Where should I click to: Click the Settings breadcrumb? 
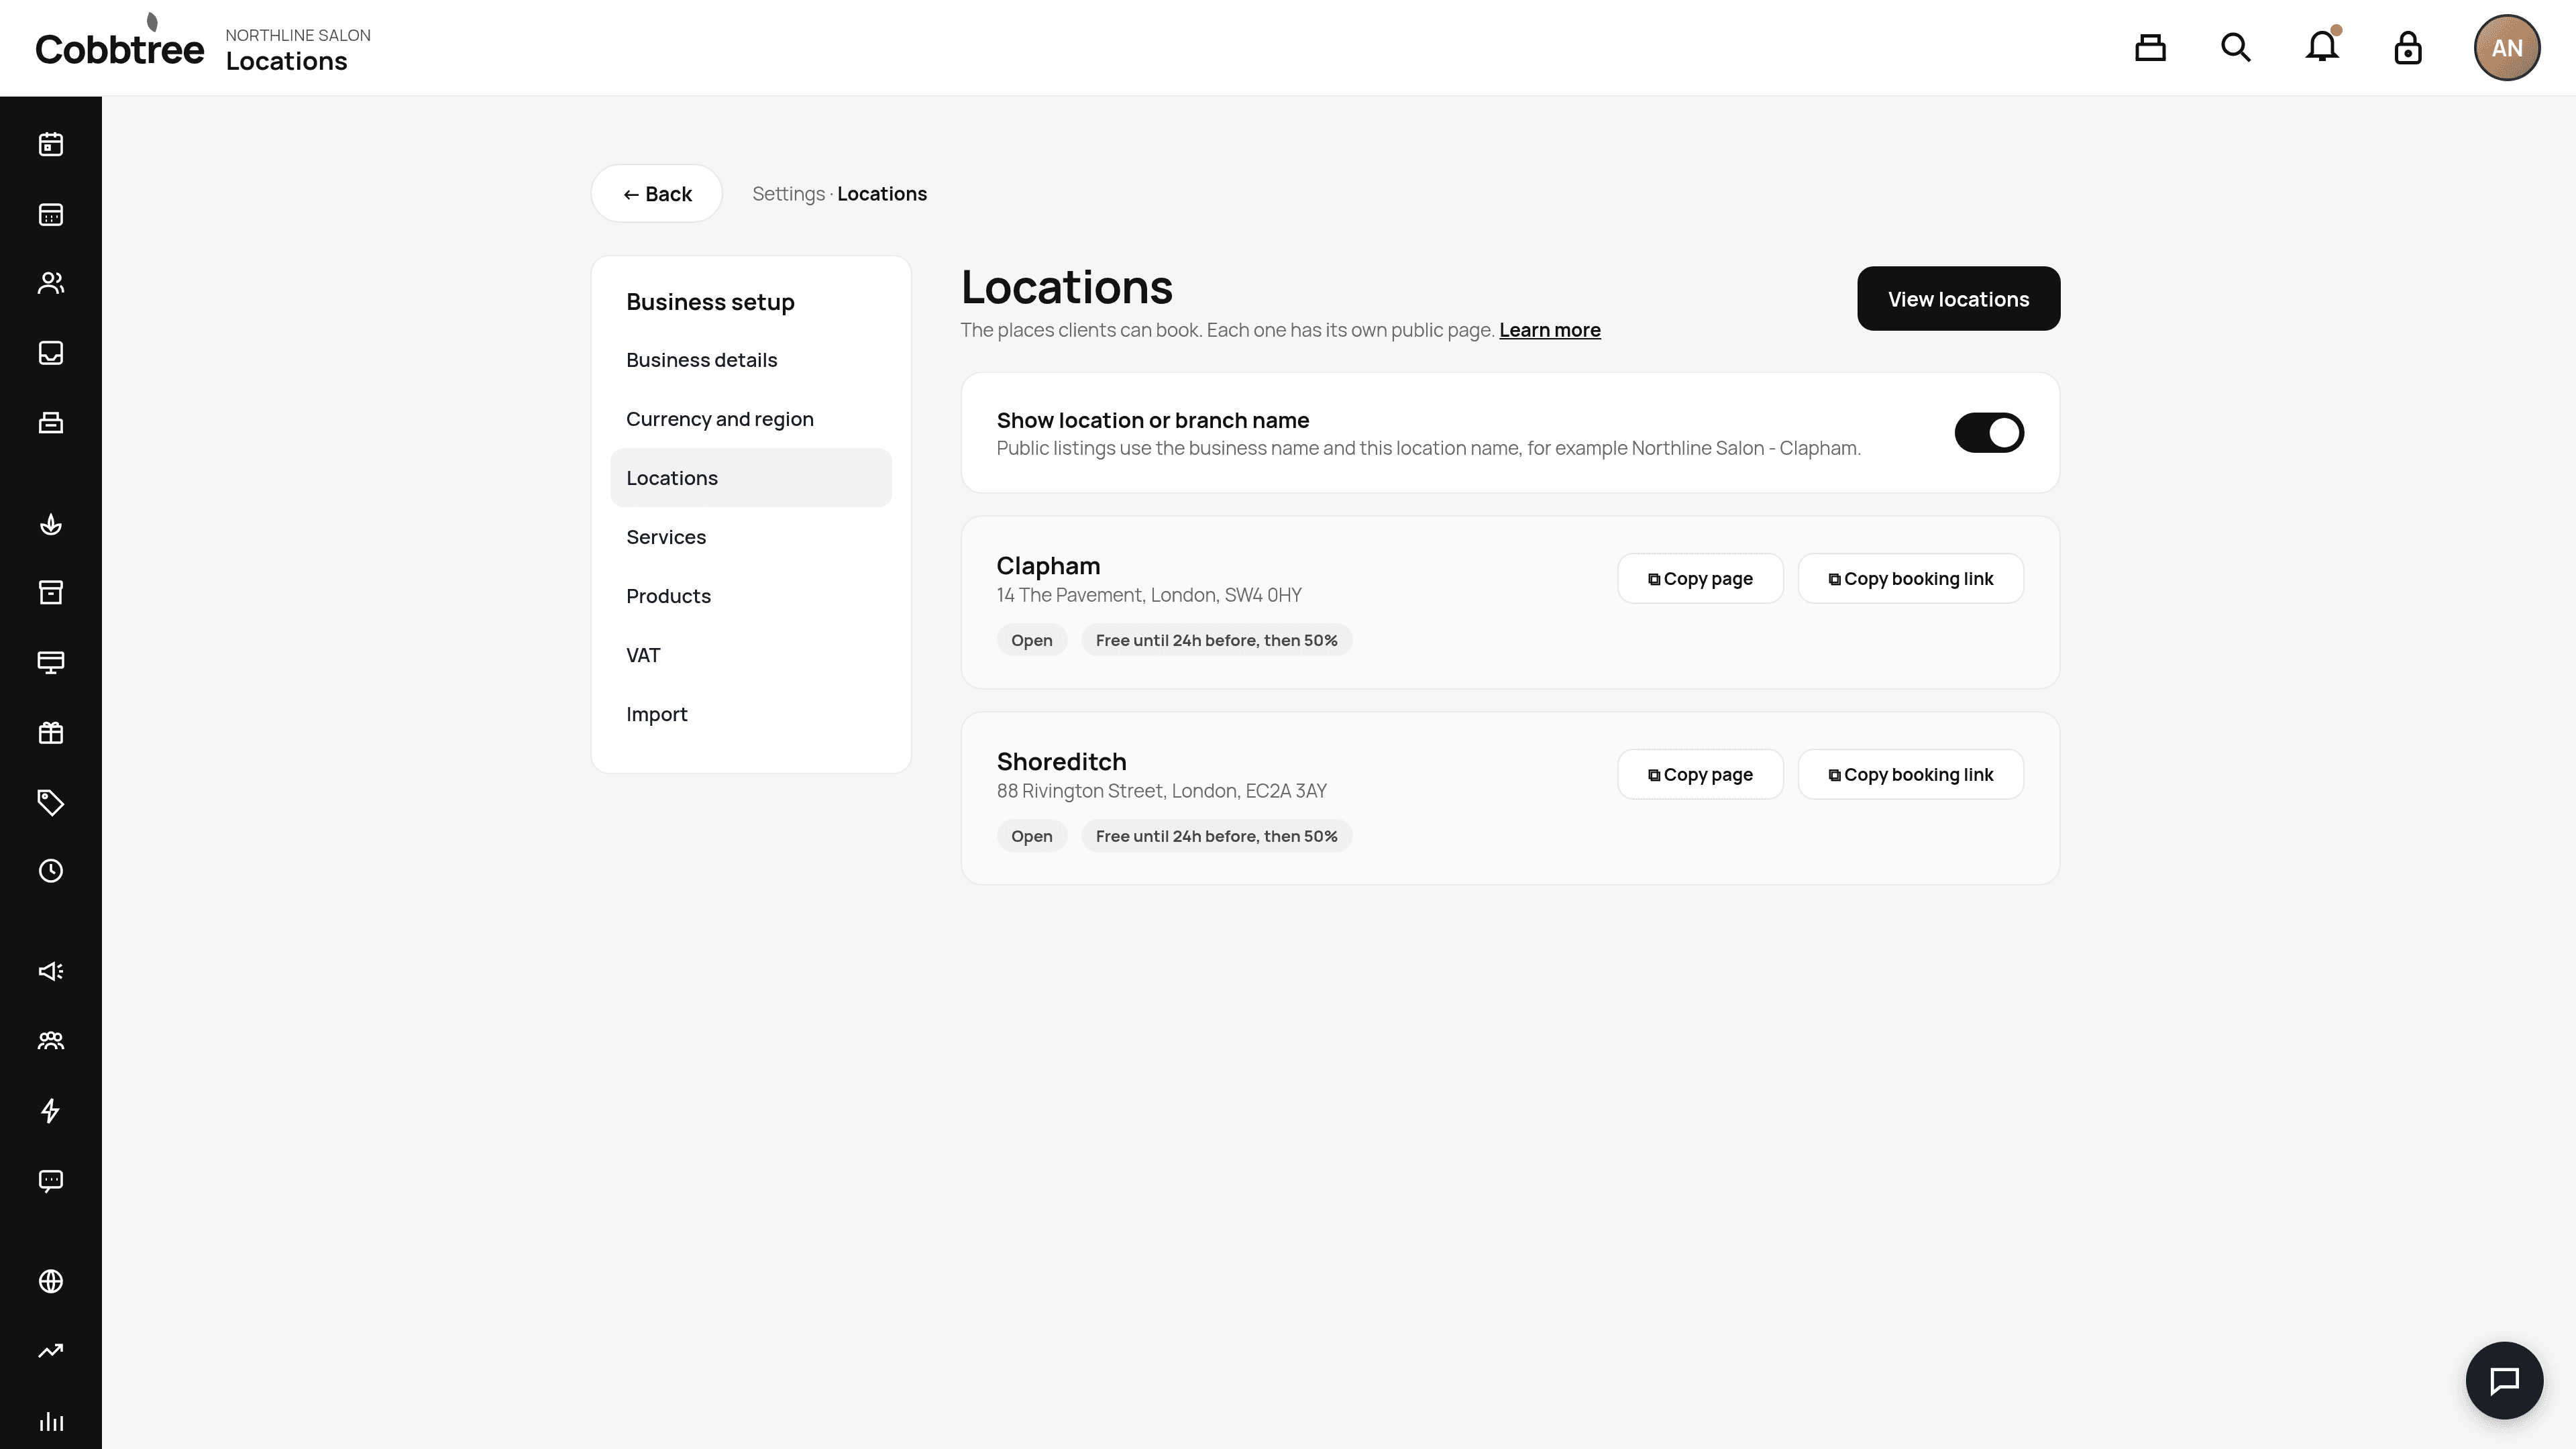788,194
